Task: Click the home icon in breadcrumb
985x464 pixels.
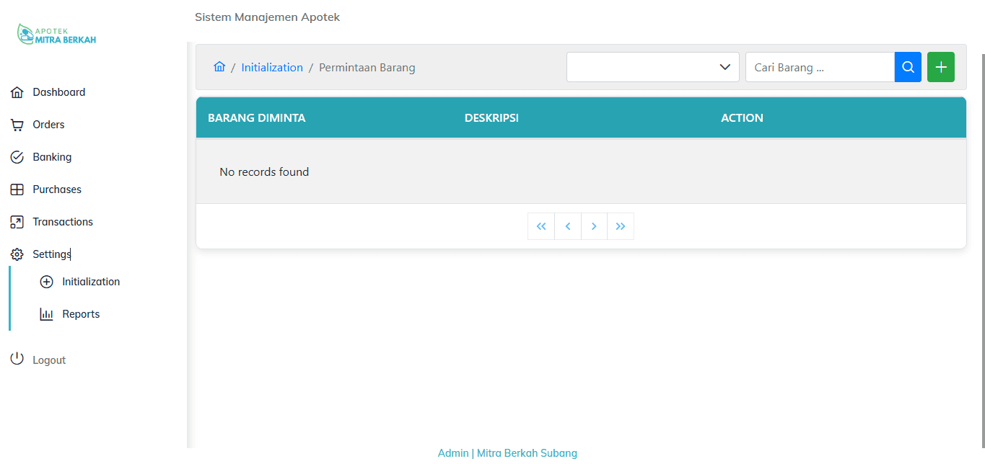Action: point(219,67)
